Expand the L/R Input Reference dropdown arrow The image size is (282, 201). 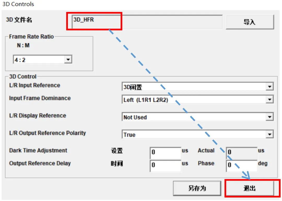pos(269,87)
